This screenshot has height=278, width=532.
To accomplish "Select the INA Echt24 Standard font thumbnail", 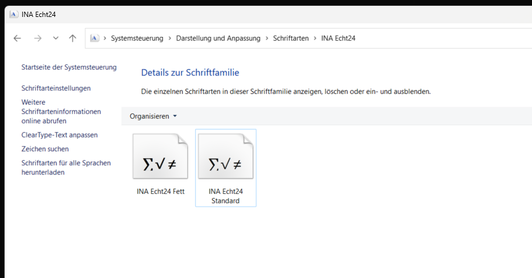I will click(x=225, y=156).
